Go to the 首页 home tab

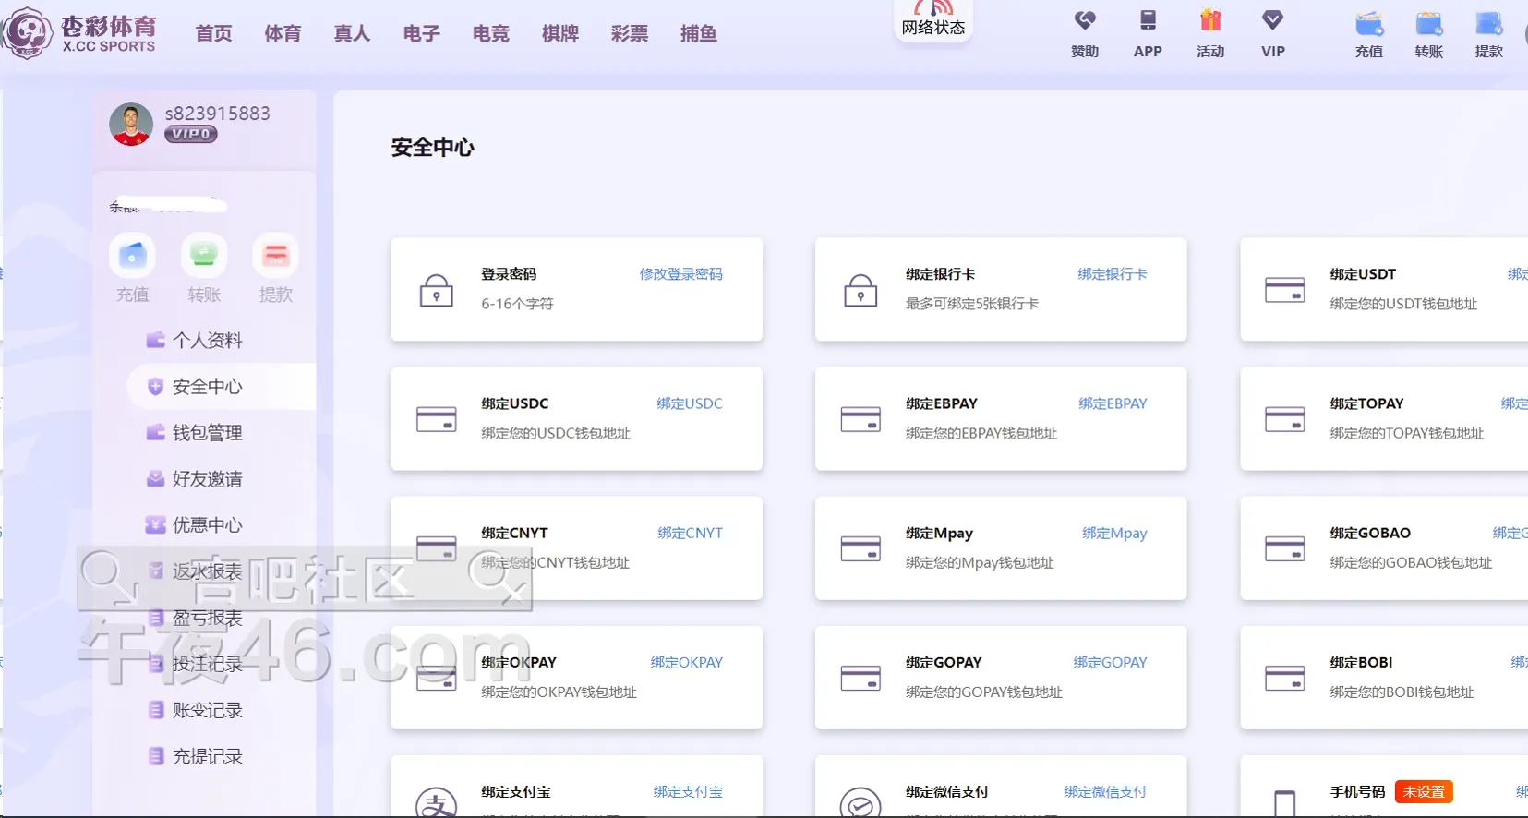[x=213, y=34]
